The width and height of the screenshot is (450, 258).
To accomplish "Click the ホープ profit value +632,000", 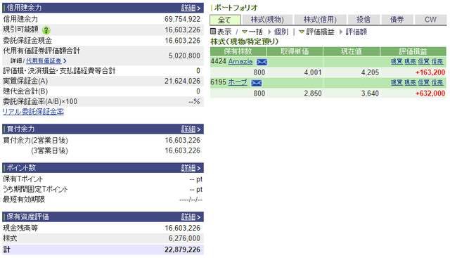I will 430,93.
